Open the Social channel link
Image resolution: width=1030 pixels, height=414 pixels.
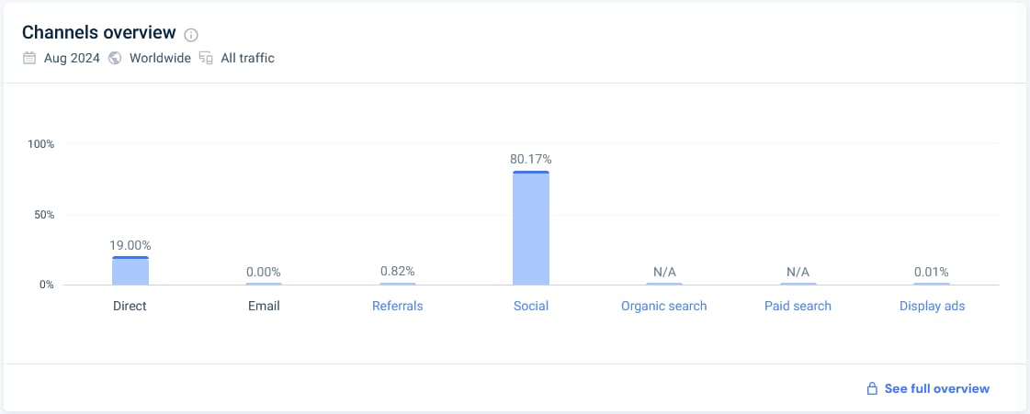tap(531, 306)
